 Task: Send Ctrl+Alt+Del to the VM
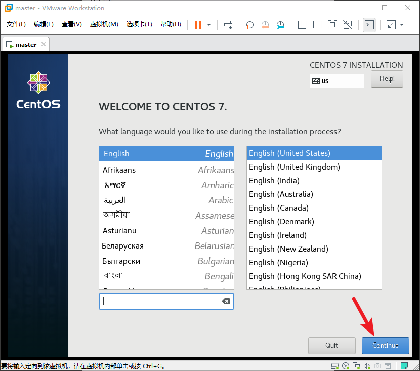(x=228, y=25)
